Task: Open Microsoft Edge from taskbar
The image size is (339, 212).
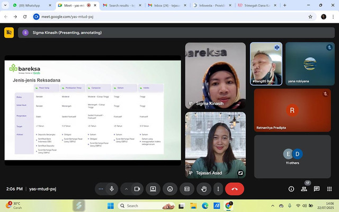Action: pos(205,206)
